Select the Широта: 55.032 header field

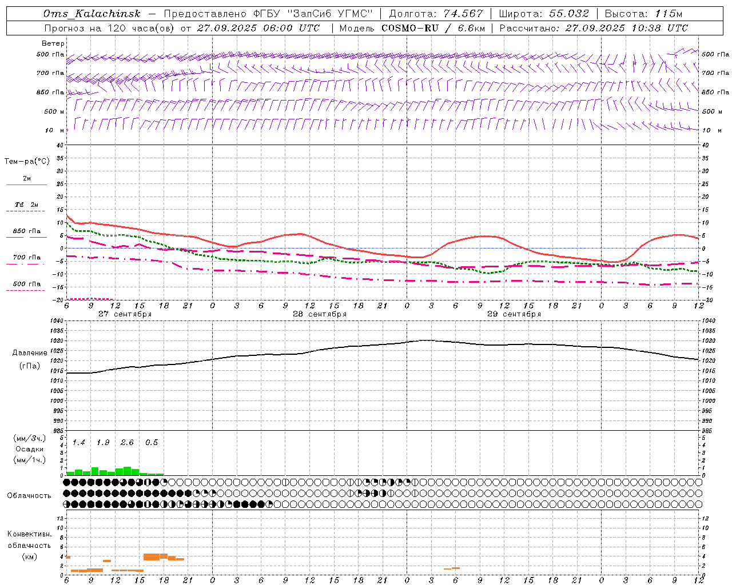pos(543,14)
